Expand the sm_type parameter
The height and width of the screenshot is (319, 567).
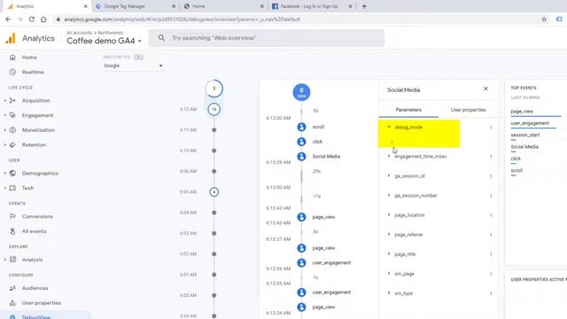click(389, 293)
